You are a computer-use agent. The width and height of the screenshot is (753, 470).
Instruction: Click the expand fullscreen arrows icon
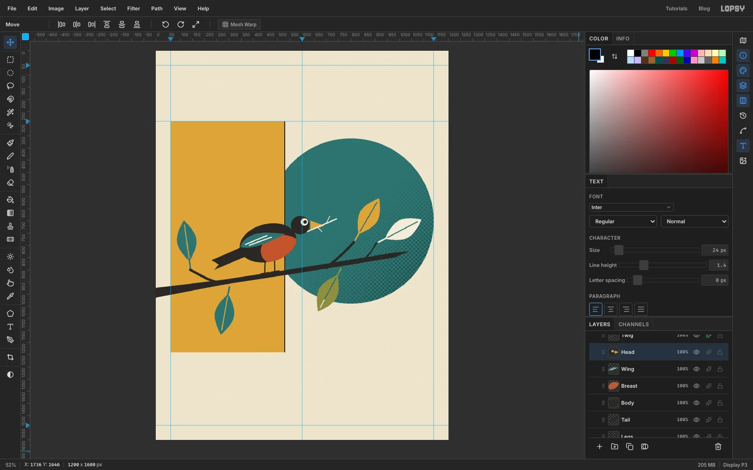[196, 24]
